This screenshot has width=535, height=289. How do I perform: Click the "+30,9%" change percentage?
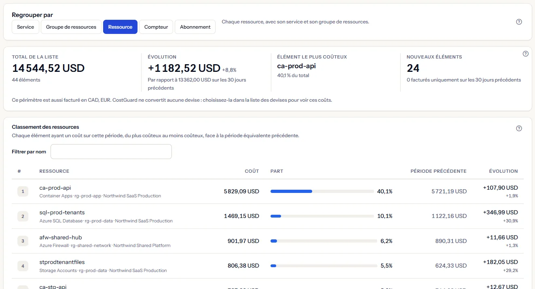[x=510, y=221]
